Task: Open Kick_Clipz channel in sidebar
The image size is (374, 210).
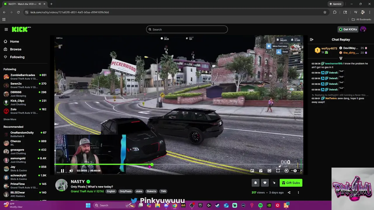Action: point(25,102)
